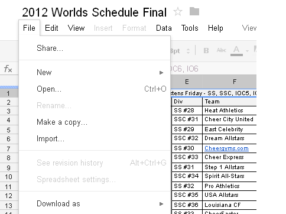Star the 2012 Worlds Schedule Final document
The height and width of the screenshot is (214, 286).
(178, 12)
